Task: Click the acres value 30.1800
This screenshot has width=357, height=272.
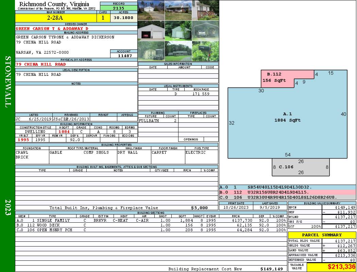Action: tap(124, 18)
